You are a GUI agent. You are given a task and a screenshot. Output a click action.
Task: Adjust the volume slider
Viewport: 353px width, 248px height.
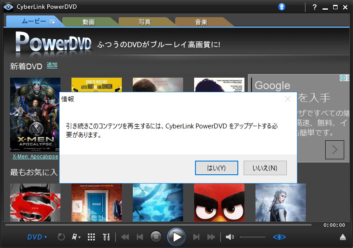click(x=253, y=237)
